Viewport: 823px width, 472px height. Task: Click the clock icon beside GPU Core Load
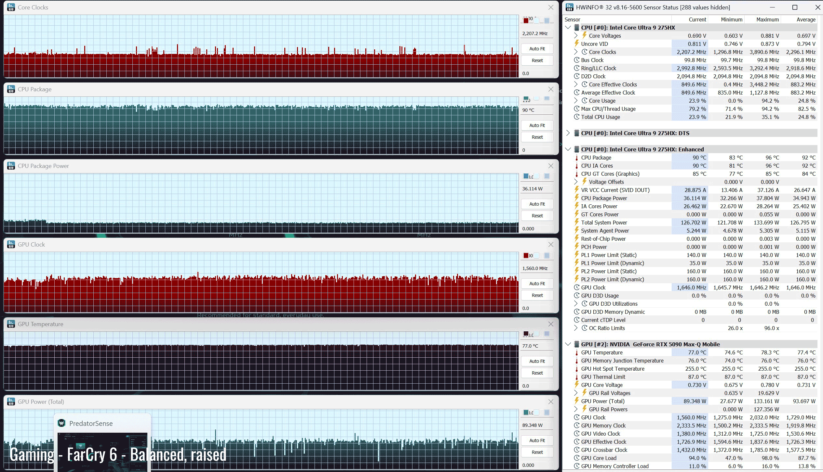pyautogui.click(x=576, y=458)
